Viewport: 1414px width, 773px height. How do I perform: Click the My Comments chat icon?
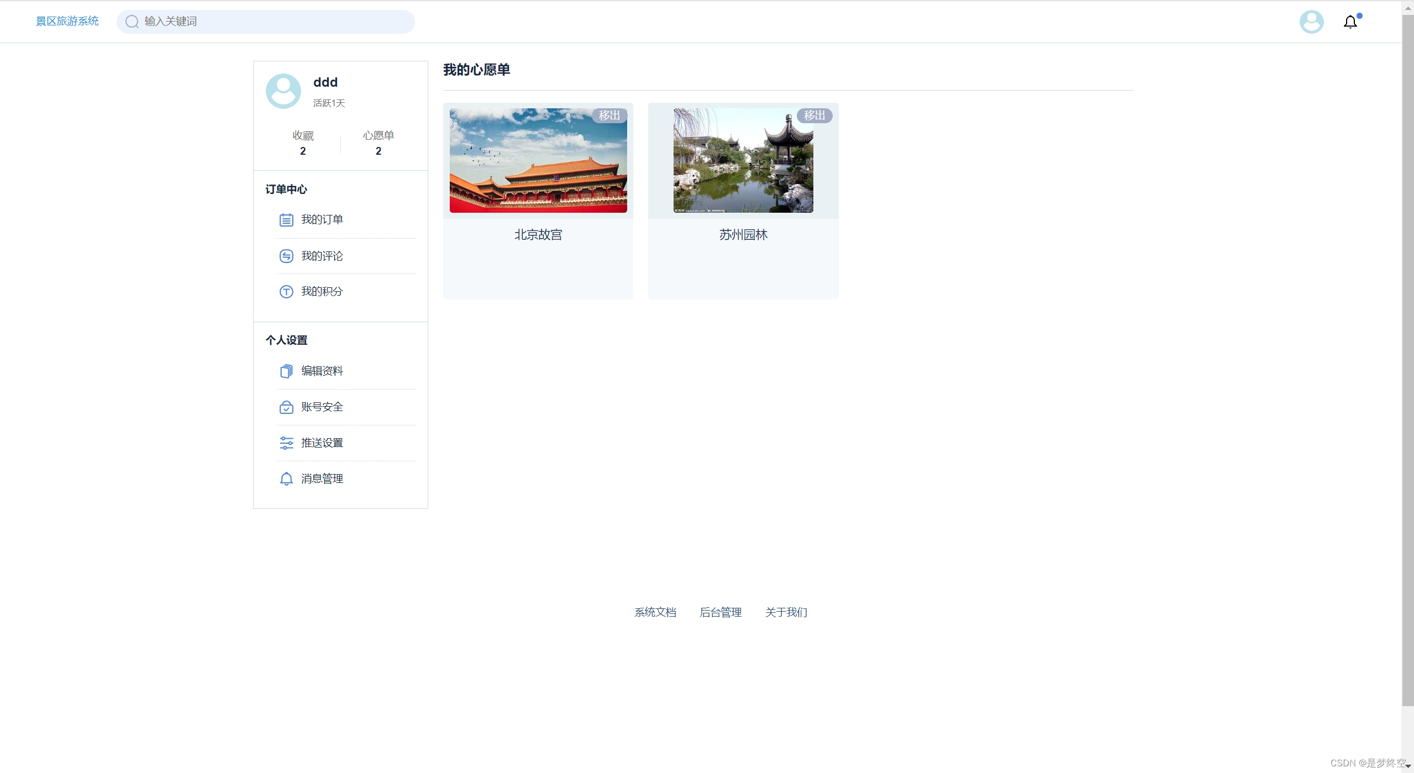286,256
